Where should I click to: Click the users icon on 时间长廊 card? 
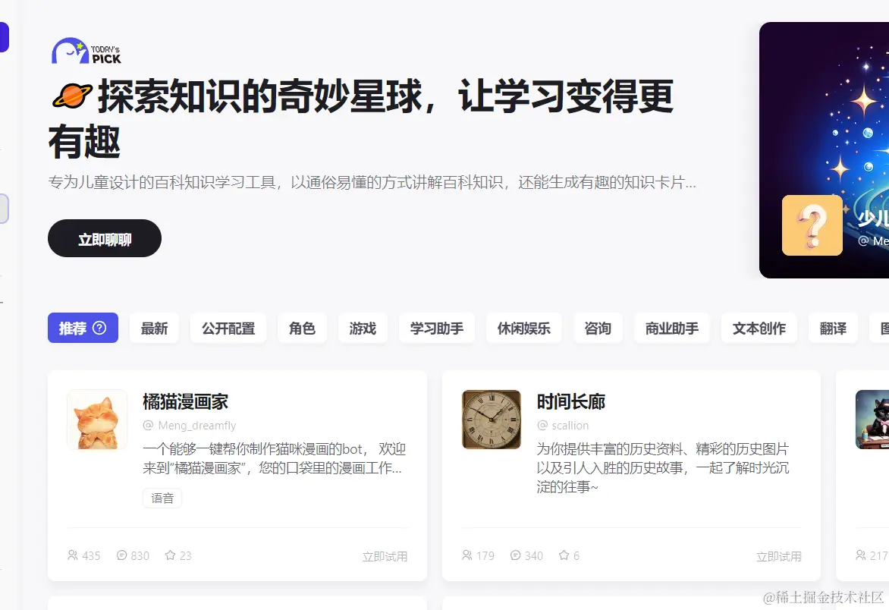point(466,555)
